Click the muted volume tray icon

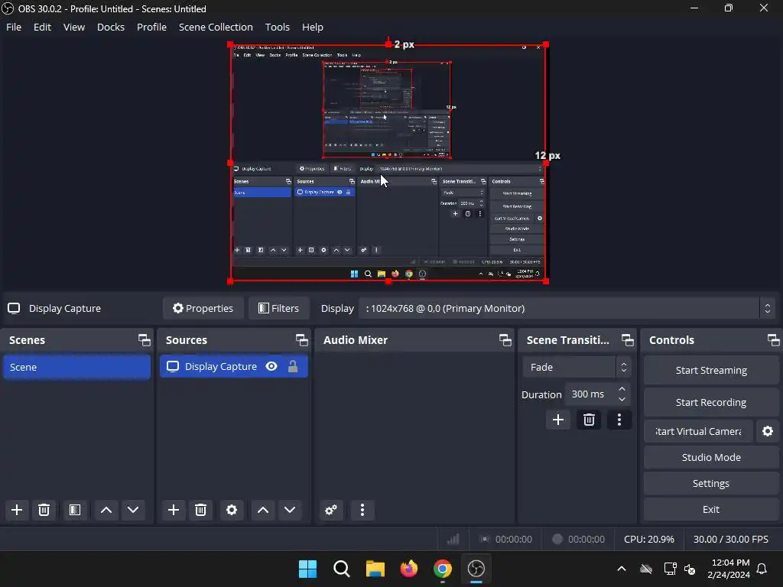(x=690, y=569)
